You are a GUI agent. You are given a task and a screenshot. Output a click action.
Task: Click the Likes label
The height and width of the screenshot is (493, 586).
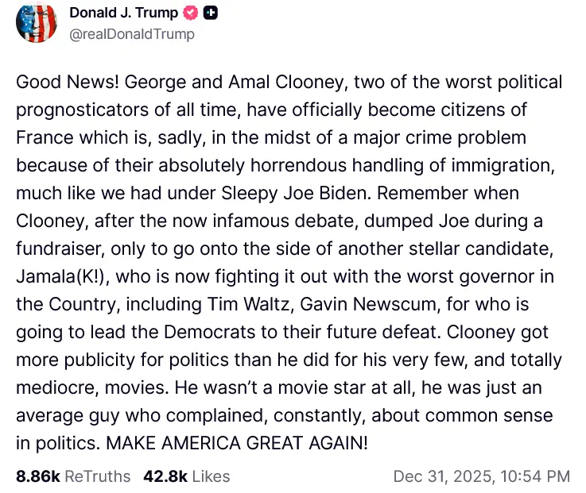coord(211,476)
